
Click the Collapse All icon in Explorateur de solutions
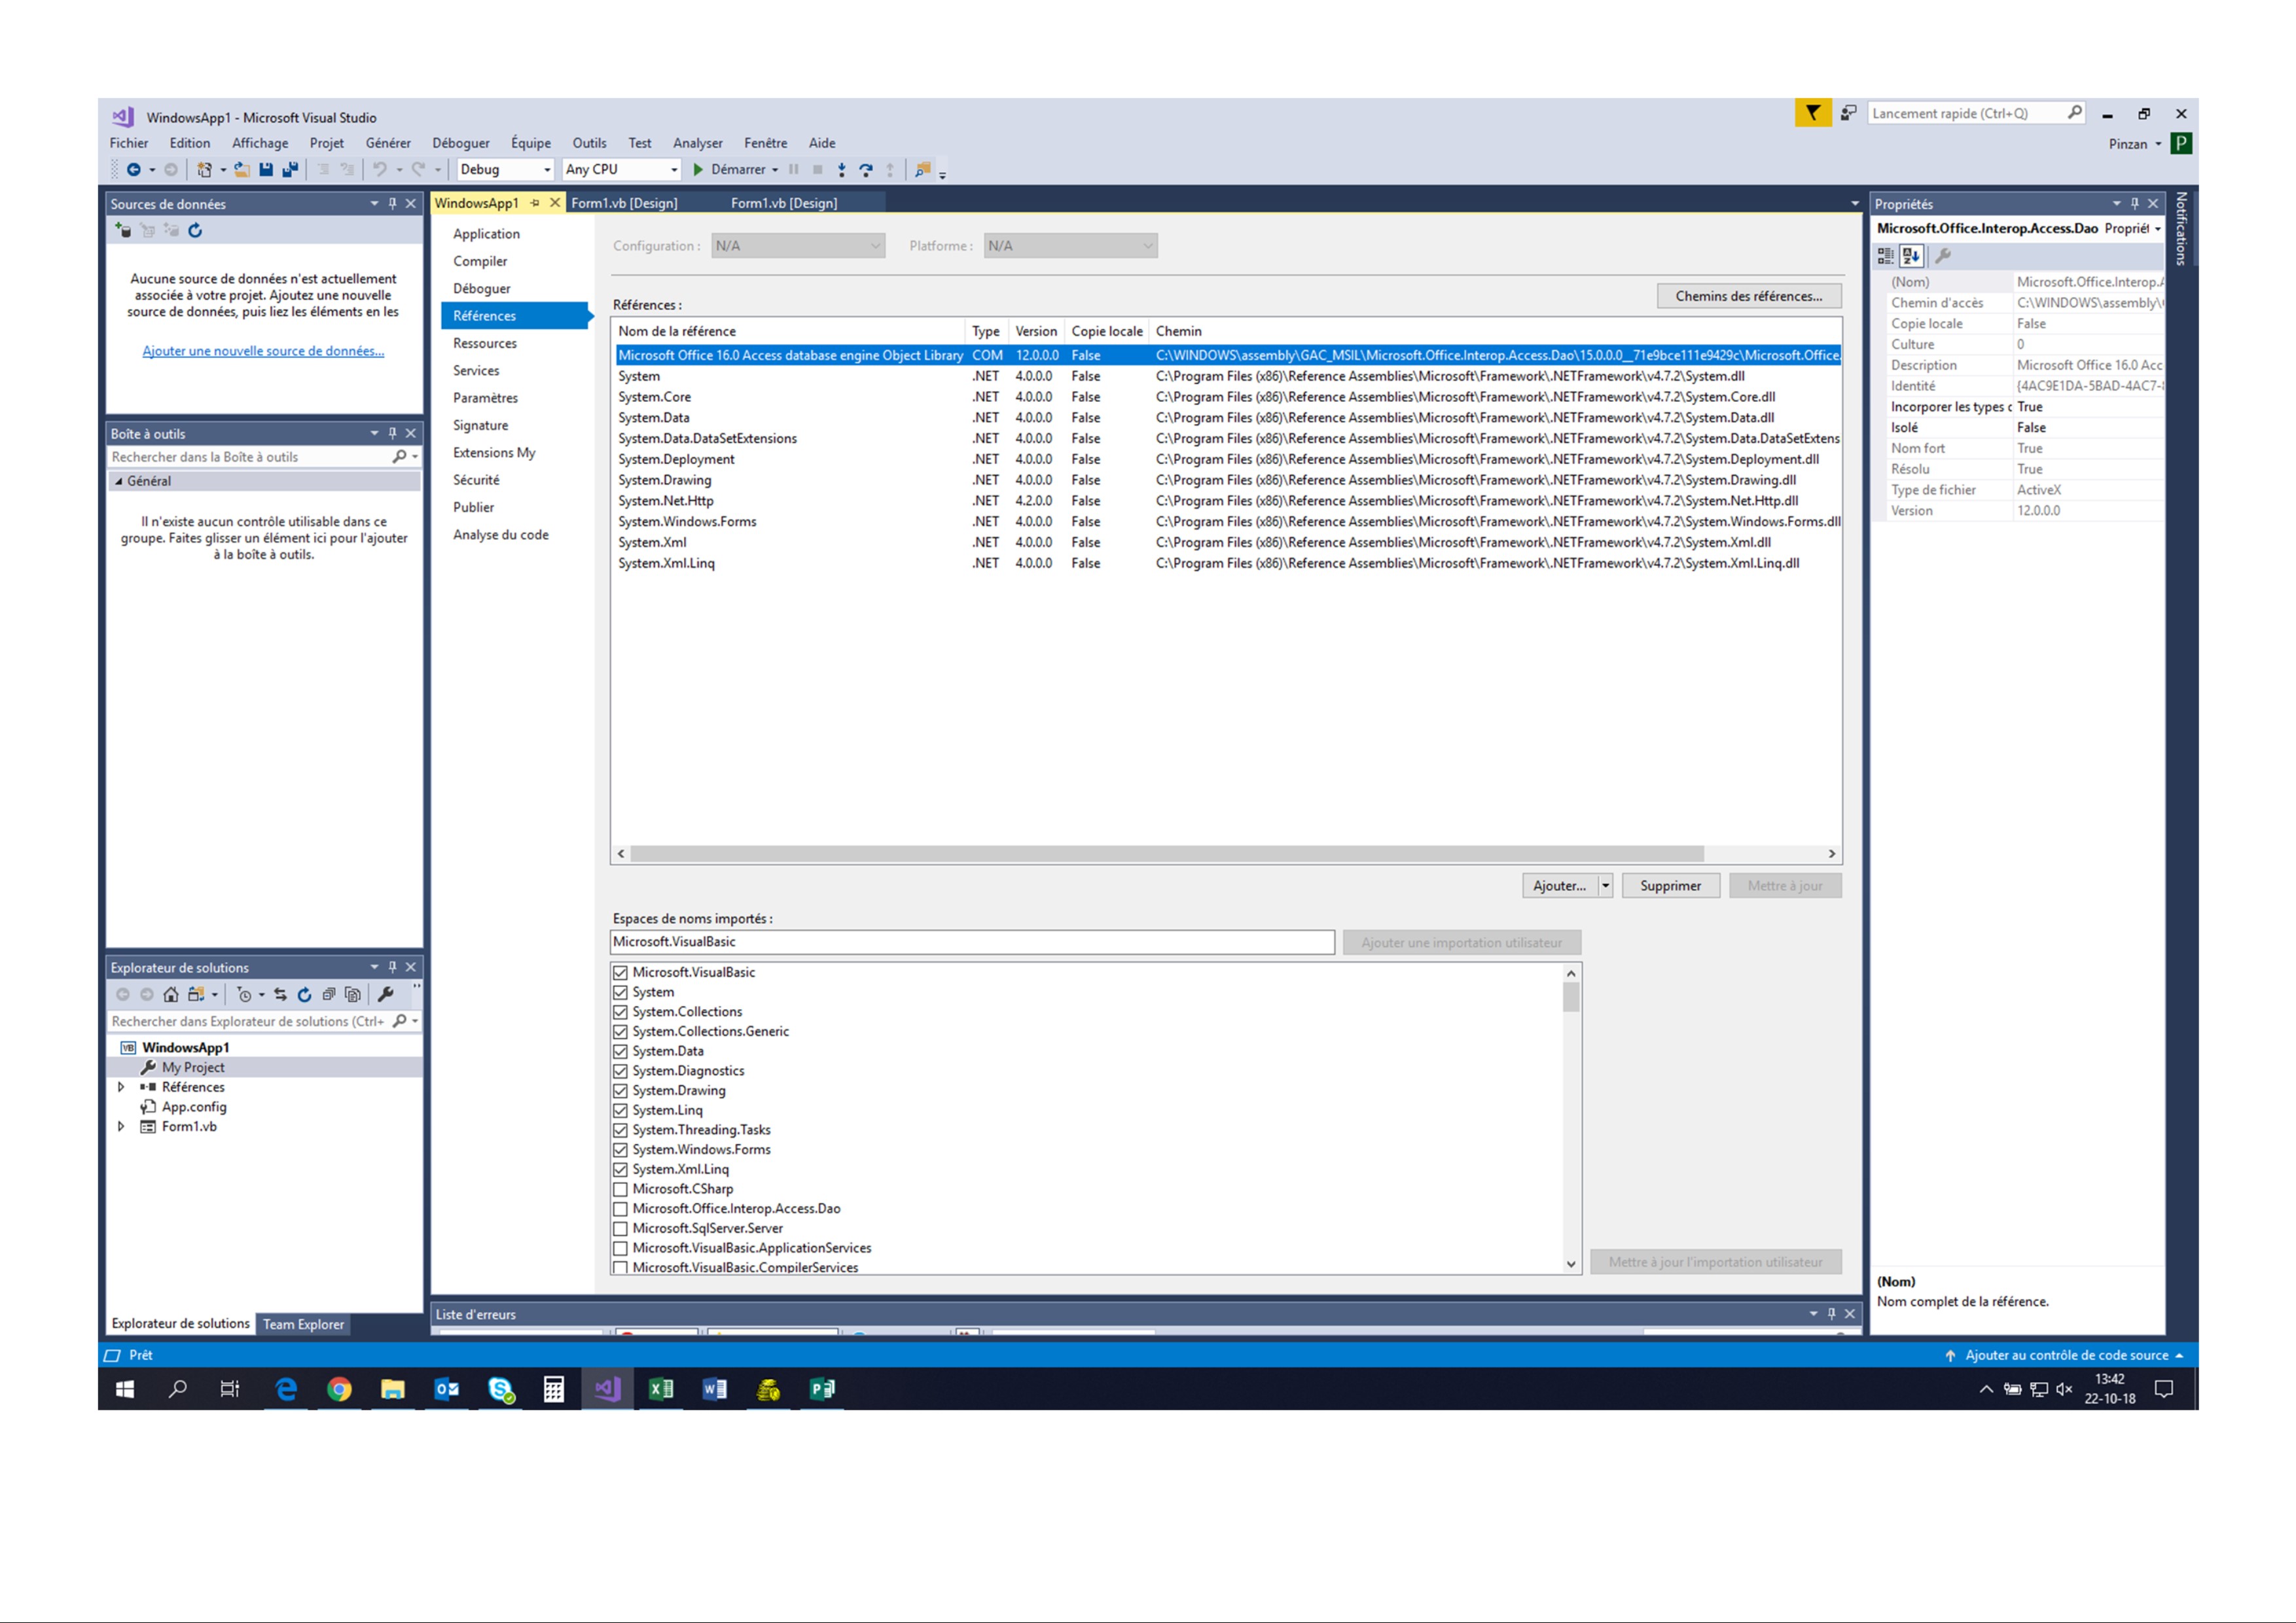(328, 994)
